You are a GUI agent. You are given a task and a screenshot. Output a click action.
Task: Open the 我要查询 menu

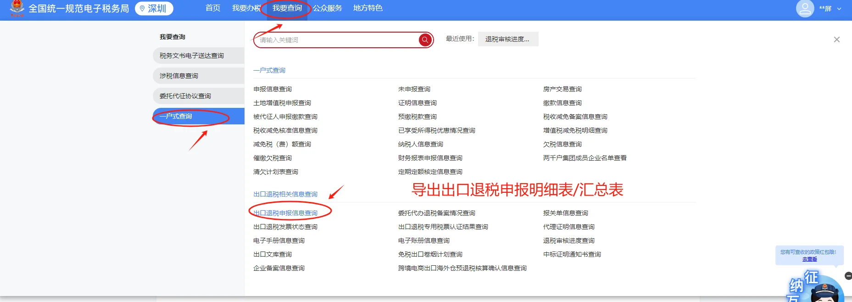coord(287,8)
